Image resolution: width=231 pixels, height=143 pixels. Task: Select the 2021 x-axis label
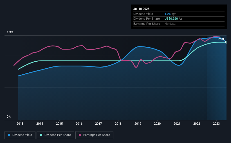[x=177, y=124]
